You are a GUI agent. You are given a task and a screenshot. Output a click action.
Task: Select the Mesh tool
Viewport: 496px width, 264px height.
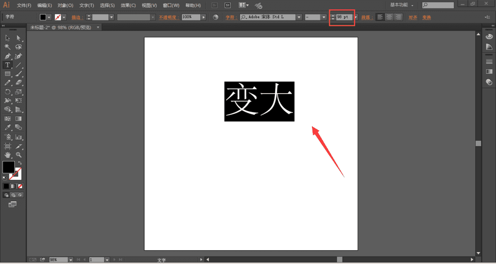pos(7,119)
